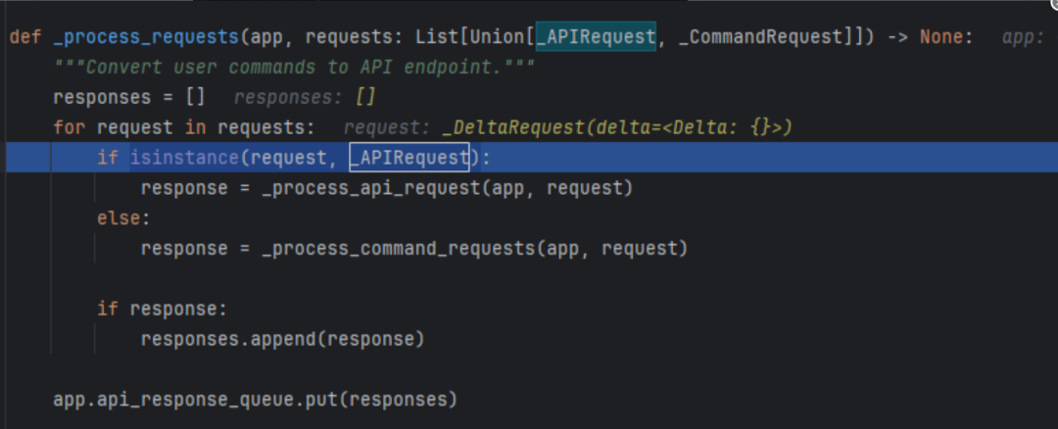Click the responses.append(response) statement
Image resolution: width=1058 pixels, height=429 pixels.
coord(283,339)
